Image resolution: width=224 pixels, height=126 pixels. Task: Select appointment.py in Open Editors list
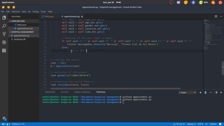[x=24, y=28]
